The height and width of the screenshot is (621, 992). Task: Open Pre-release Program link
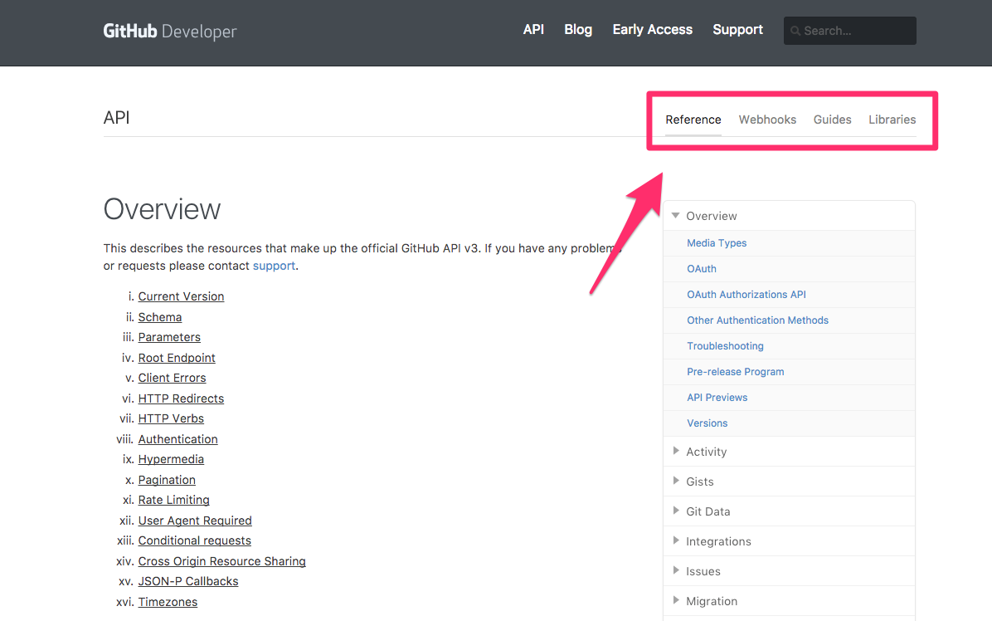tap(735, 372)
